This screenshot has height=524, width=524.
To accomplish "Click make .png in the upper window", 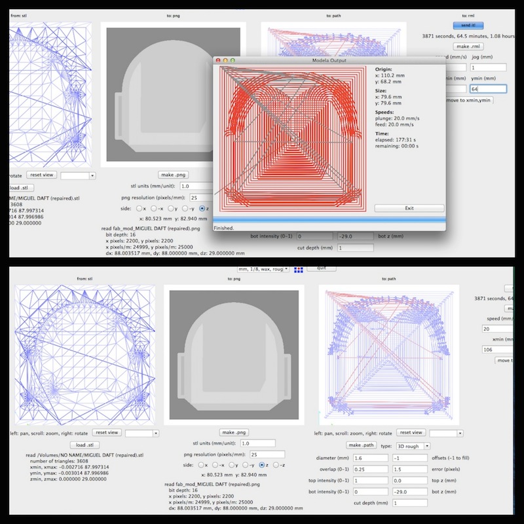I will [x=173, y=175].
